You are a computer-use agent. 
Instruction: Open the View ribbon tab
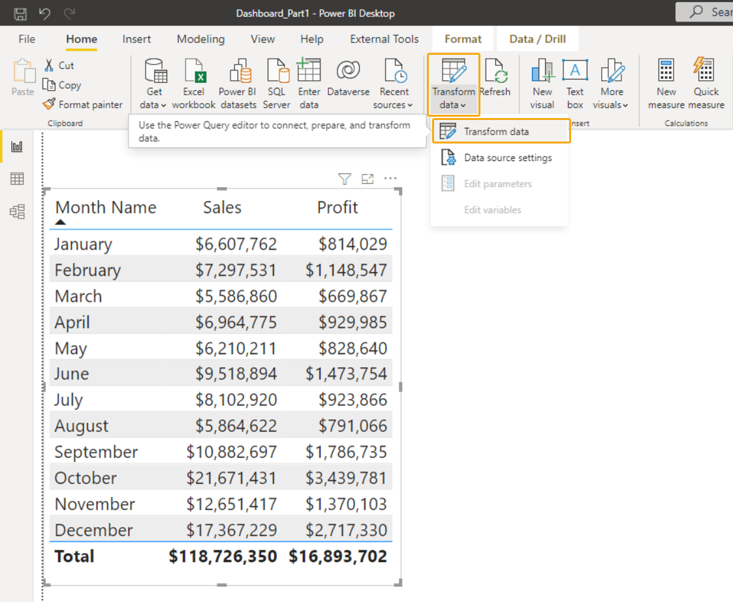[x=263, y=39]
